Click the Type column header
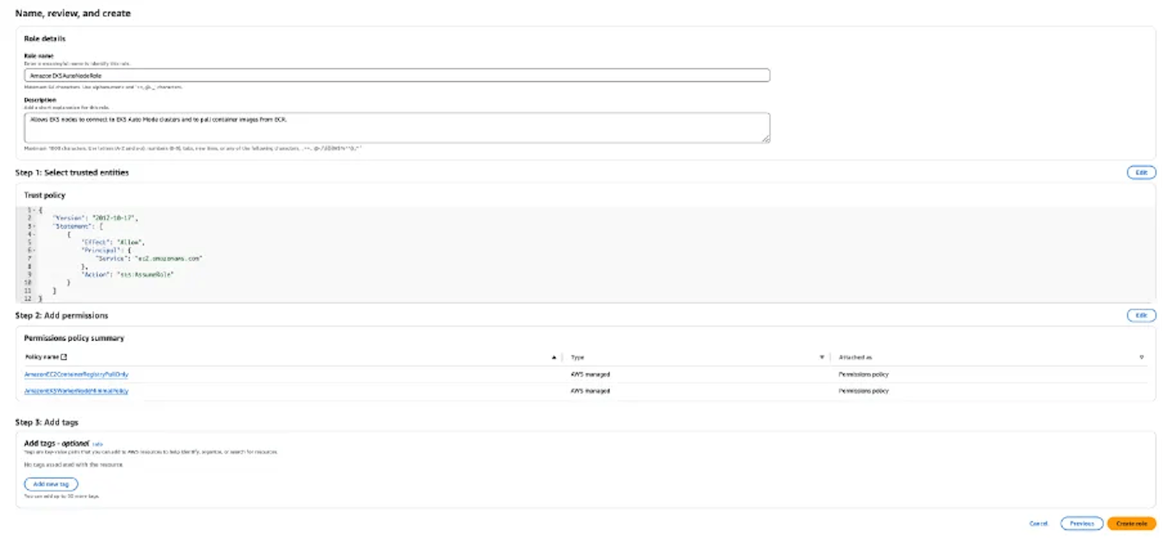The width and height of the screenshot is (1163, 543). pos(577,358)
